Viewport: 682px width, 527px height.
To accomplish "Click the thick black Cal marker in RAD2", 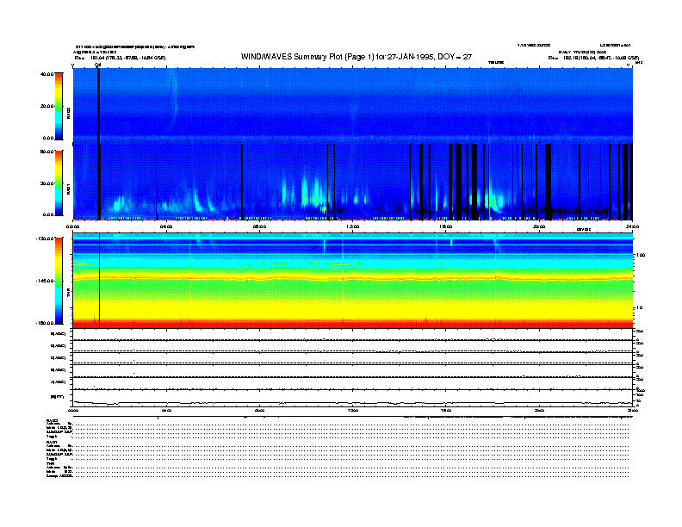I will (98, 106).
